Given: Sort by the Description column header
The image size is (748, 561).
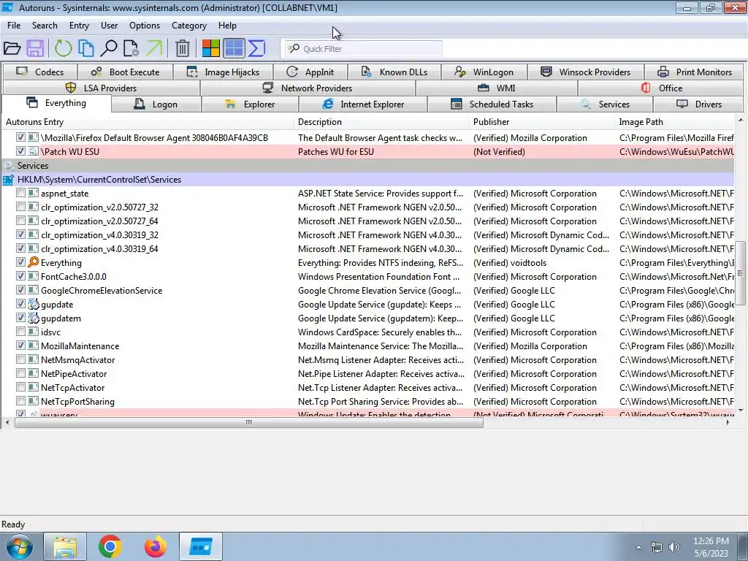Looking at the screenshot, I should (381, 122).
